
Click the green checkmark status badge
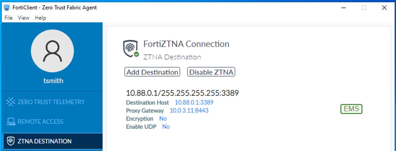pyautogui.click(x=136, y=54)
